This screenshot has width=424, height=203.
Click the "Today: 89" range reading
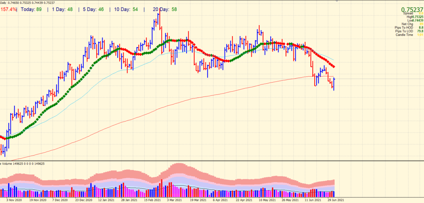click(x=31, y=9)
